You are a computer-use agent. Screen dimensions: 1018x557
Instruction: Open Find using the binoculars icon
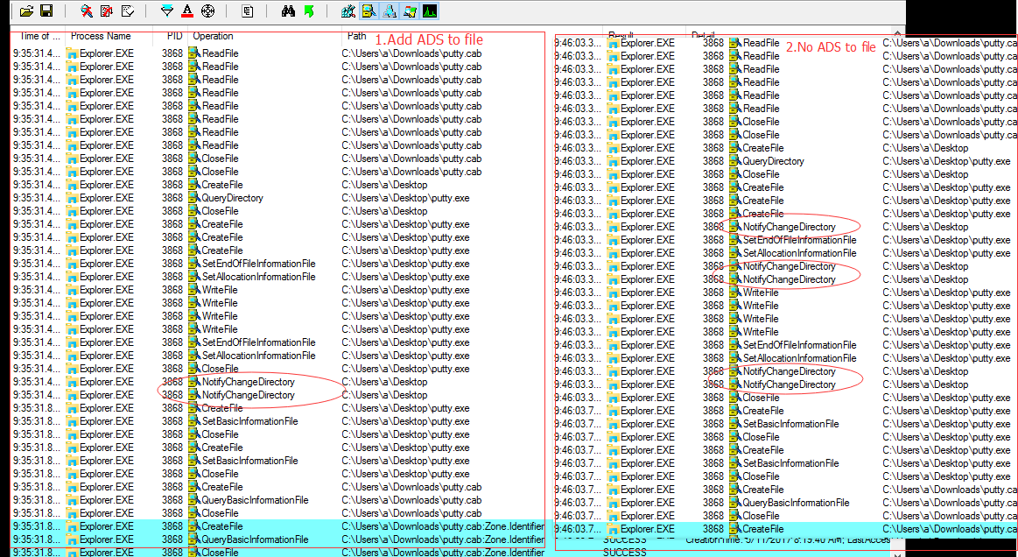tap(288, 11)
